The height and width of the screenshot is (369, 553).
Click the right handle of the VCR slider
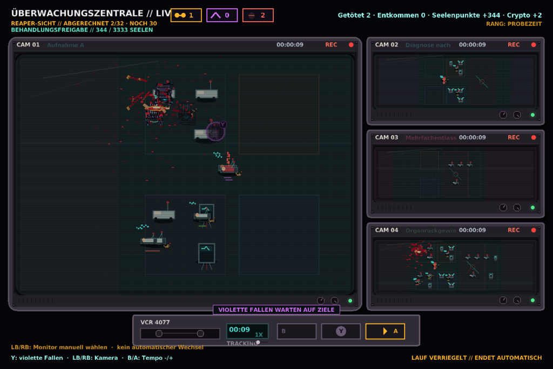tap(200, 333)
